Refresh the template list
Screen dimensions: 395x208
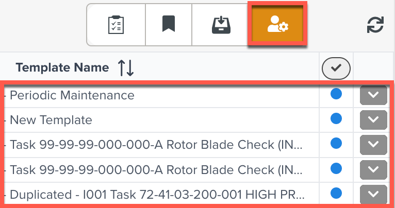point(376,25)
